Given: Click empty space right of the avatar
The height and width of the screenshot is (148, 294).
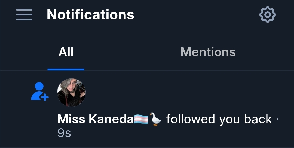Looking at the screenshot, I should (x=188, y=93).
